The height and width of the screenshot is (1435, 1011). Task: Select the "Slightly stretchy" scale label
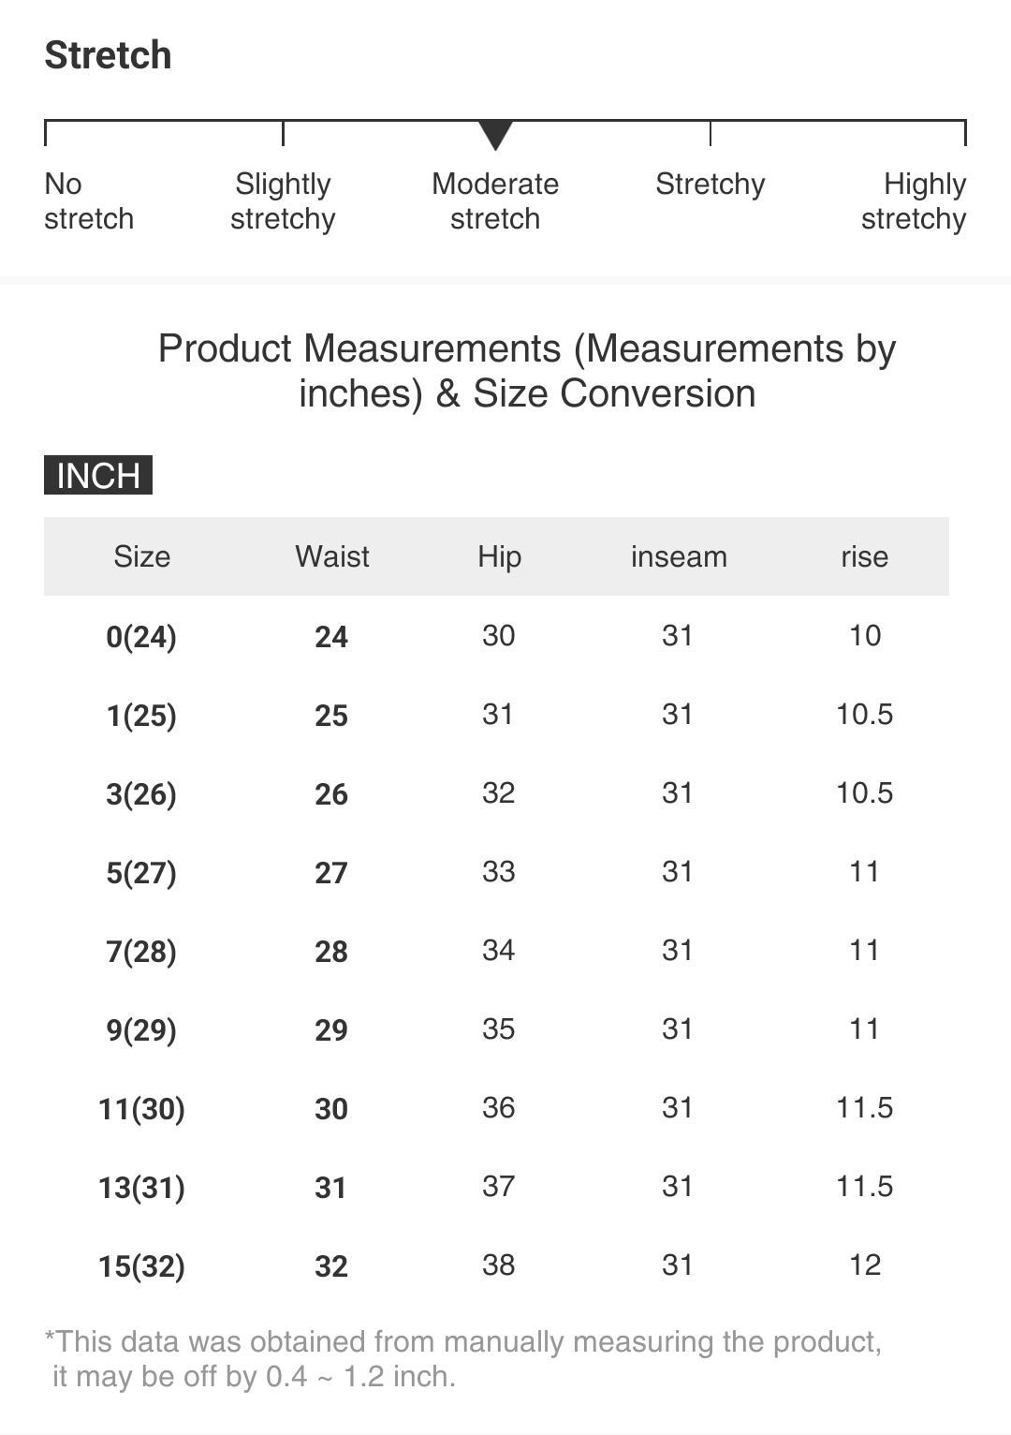[283, 201]
